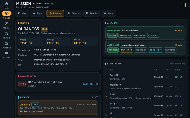Viewport: 190px width, 118px height.
Task: Open the Arsenal rocket icon
Action: coord(7,23)
